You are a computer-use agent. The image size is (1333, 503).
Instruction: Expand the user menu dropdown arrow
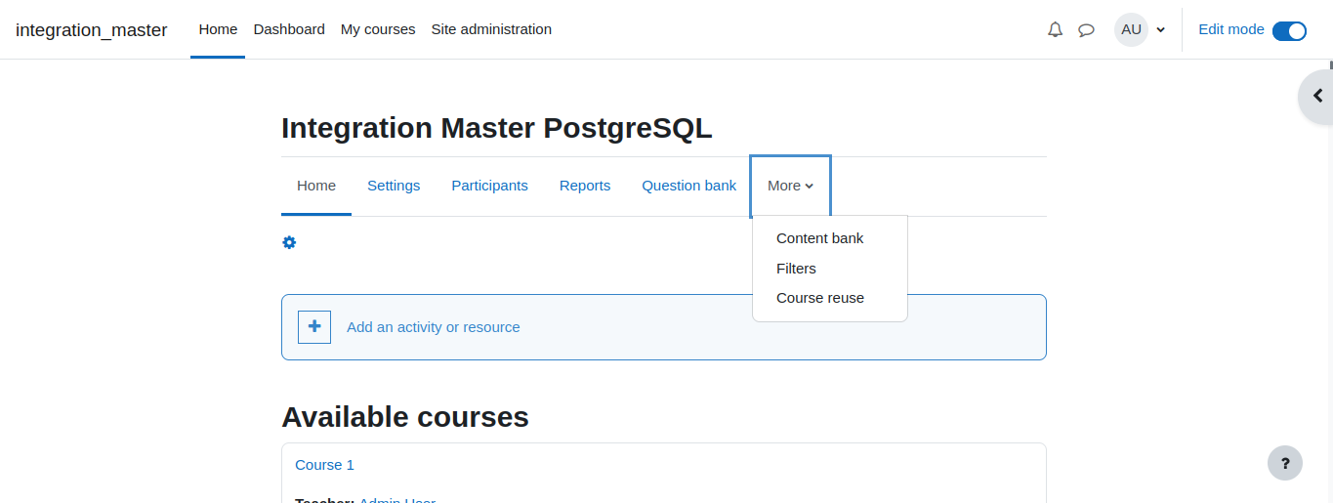click(1160, 30)
